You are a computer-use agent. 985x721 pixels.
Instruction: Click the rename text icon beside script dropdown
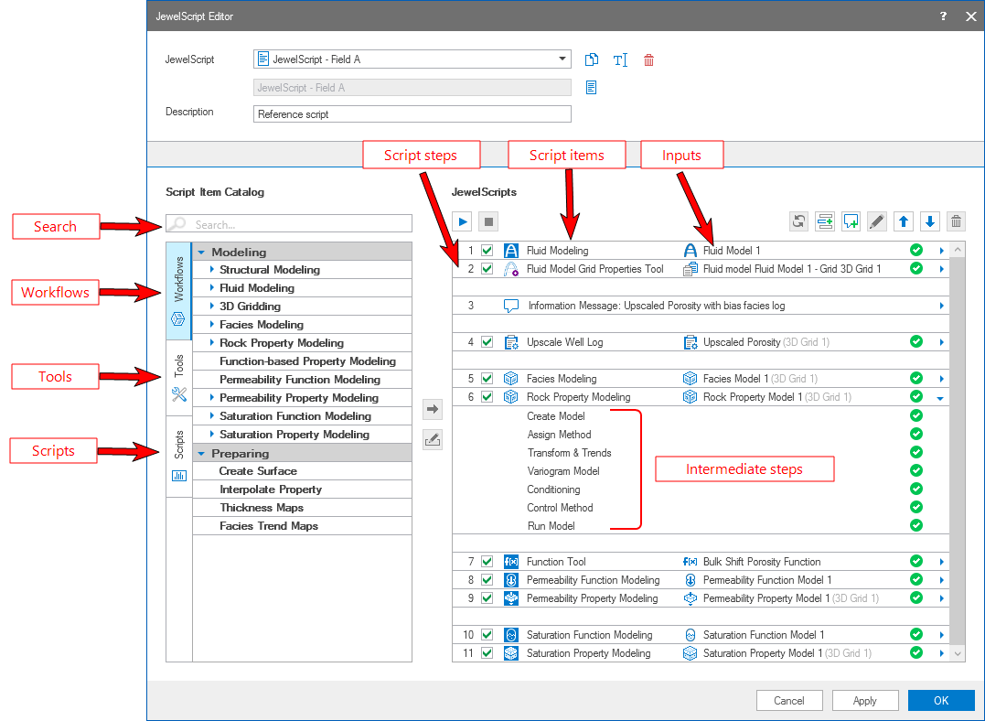(620, 60)
